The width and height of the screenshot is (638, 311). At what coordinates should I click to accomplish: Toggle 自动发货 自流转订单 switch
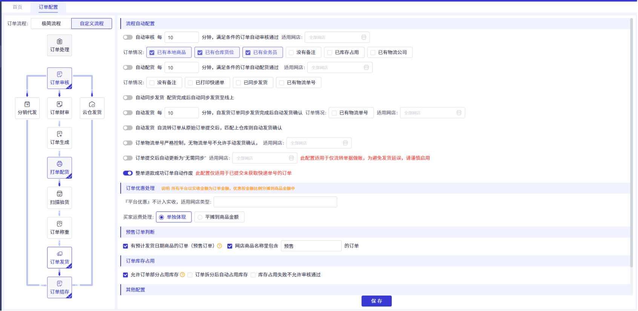click(x=128, y=128)
